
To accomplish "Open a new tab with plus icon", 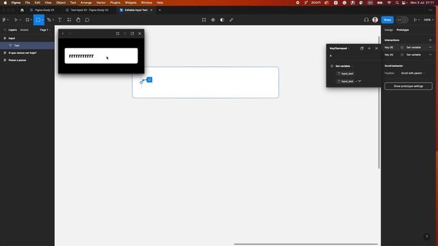I will coord(159,10).
